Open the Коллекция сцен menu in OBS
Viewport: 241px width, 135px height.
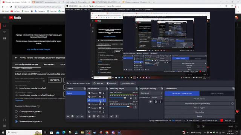124,9
